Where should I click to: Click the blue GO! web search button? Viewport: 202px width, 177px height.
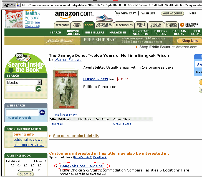[x=42, y=113]
